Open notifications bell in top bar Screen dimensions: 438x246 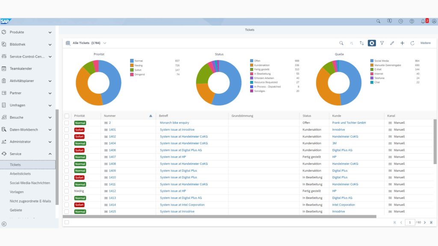(423, 21)
